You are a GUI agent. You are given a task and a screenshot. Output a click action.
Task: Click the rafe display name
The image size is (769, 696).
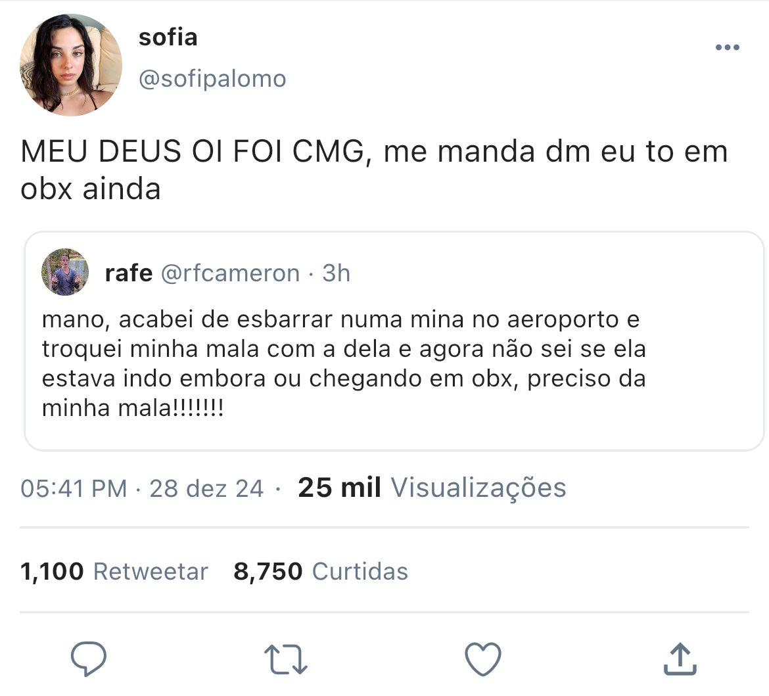click(128, 273)
